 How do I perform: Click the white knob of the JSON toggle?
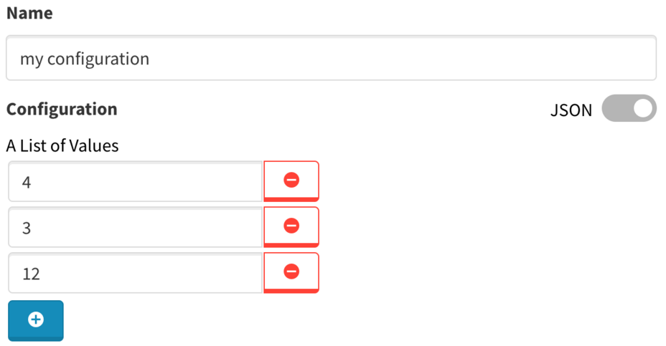tap(644, 109)
